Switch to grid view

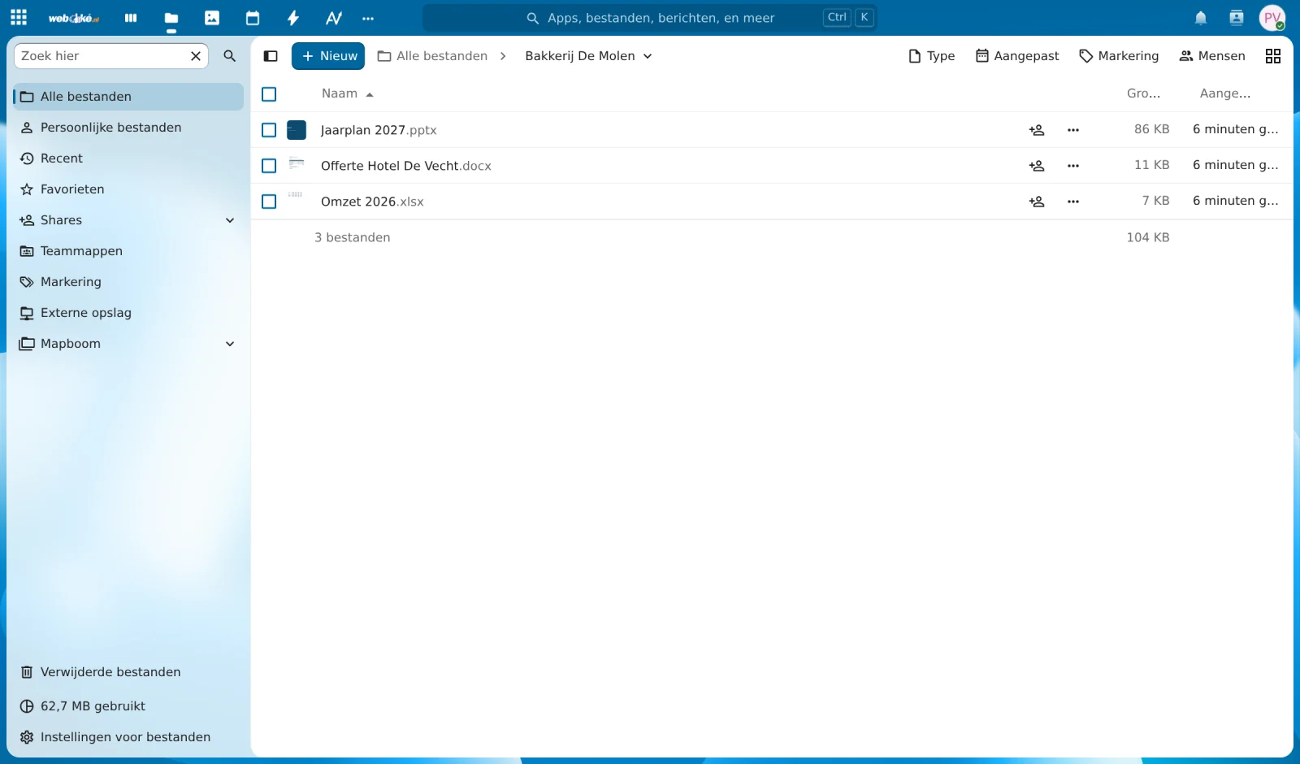pyautogui.click(x=1273, y=56)
